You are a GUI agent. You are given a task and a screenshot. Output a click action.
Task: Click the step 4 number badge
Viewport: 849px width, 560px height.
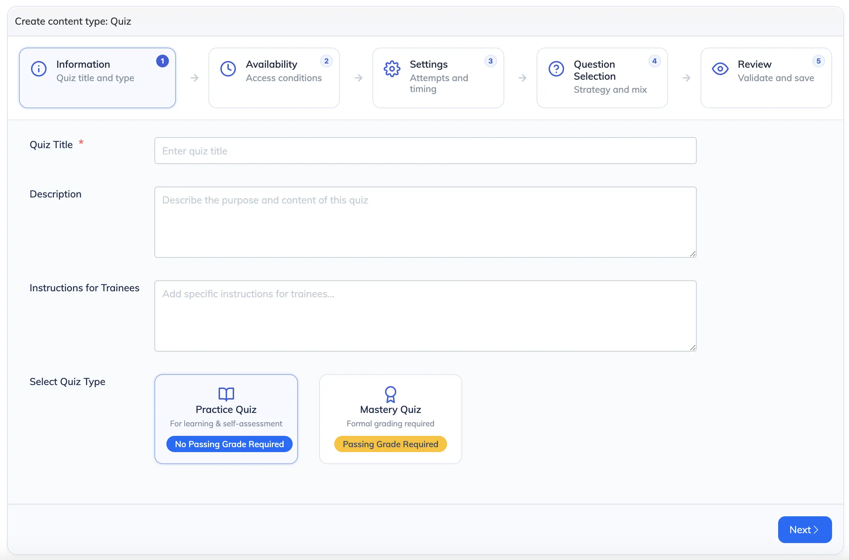tap(654, 61)
